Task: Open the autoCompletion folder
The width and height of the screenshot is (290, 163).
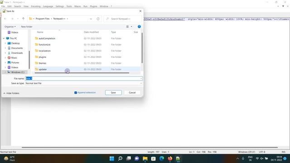Action: click(47, 38)
